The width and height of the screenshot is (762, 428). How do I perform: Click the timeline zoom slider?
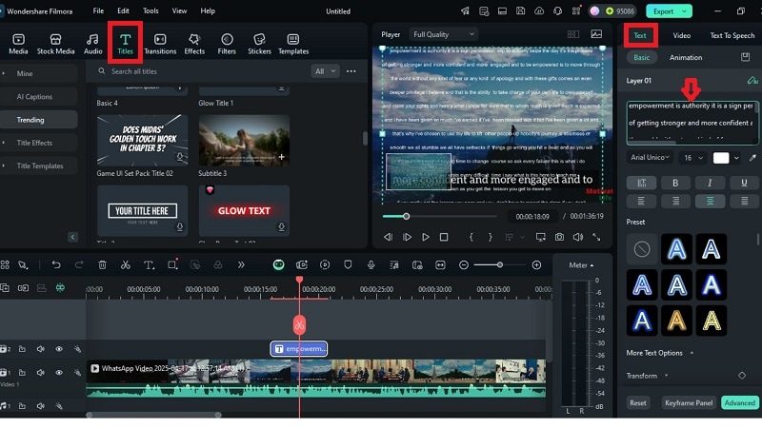(499, 265)
